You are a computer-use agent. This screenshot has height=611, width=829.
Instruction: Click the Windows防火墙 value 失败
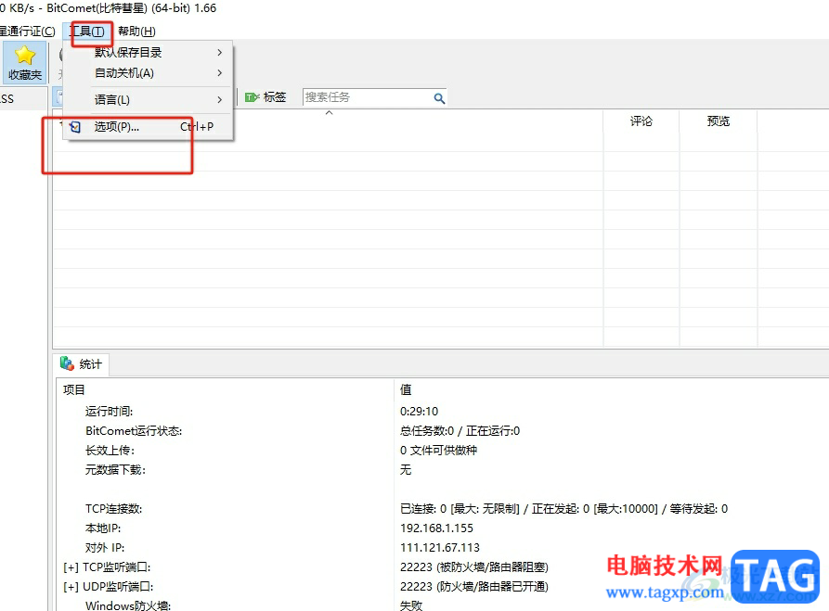coord(411,605)
